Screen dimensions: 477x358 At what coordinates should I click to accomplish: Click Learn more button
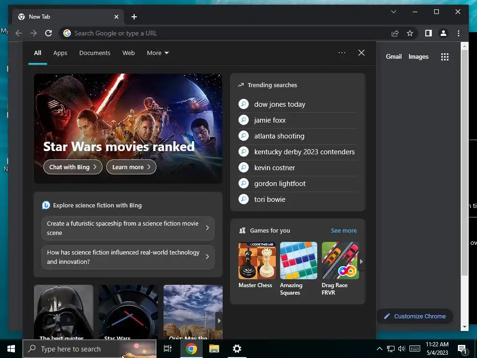pos(131,167)
